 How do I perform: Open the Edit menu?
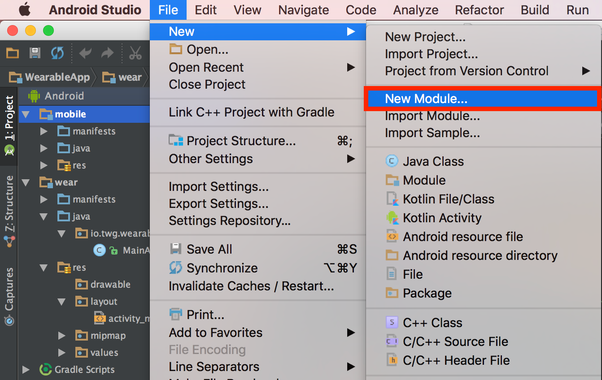[x=206, y=10]
